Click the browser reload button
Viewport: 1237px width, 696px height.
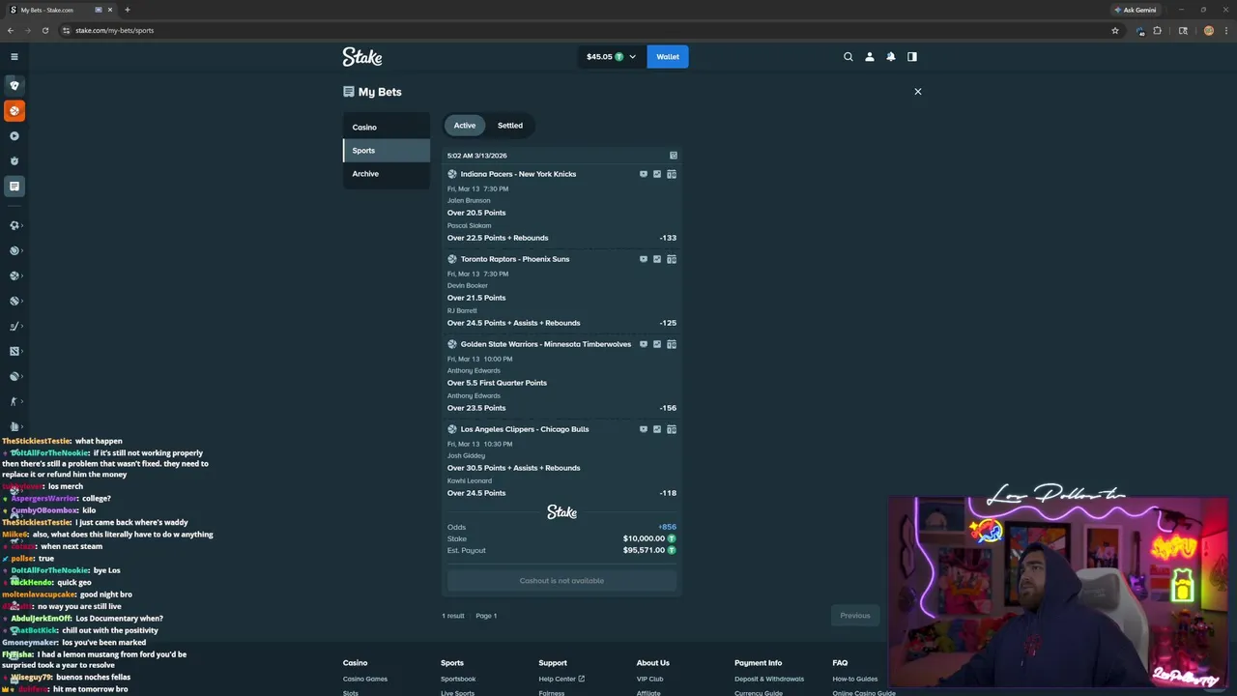(44, 30)
